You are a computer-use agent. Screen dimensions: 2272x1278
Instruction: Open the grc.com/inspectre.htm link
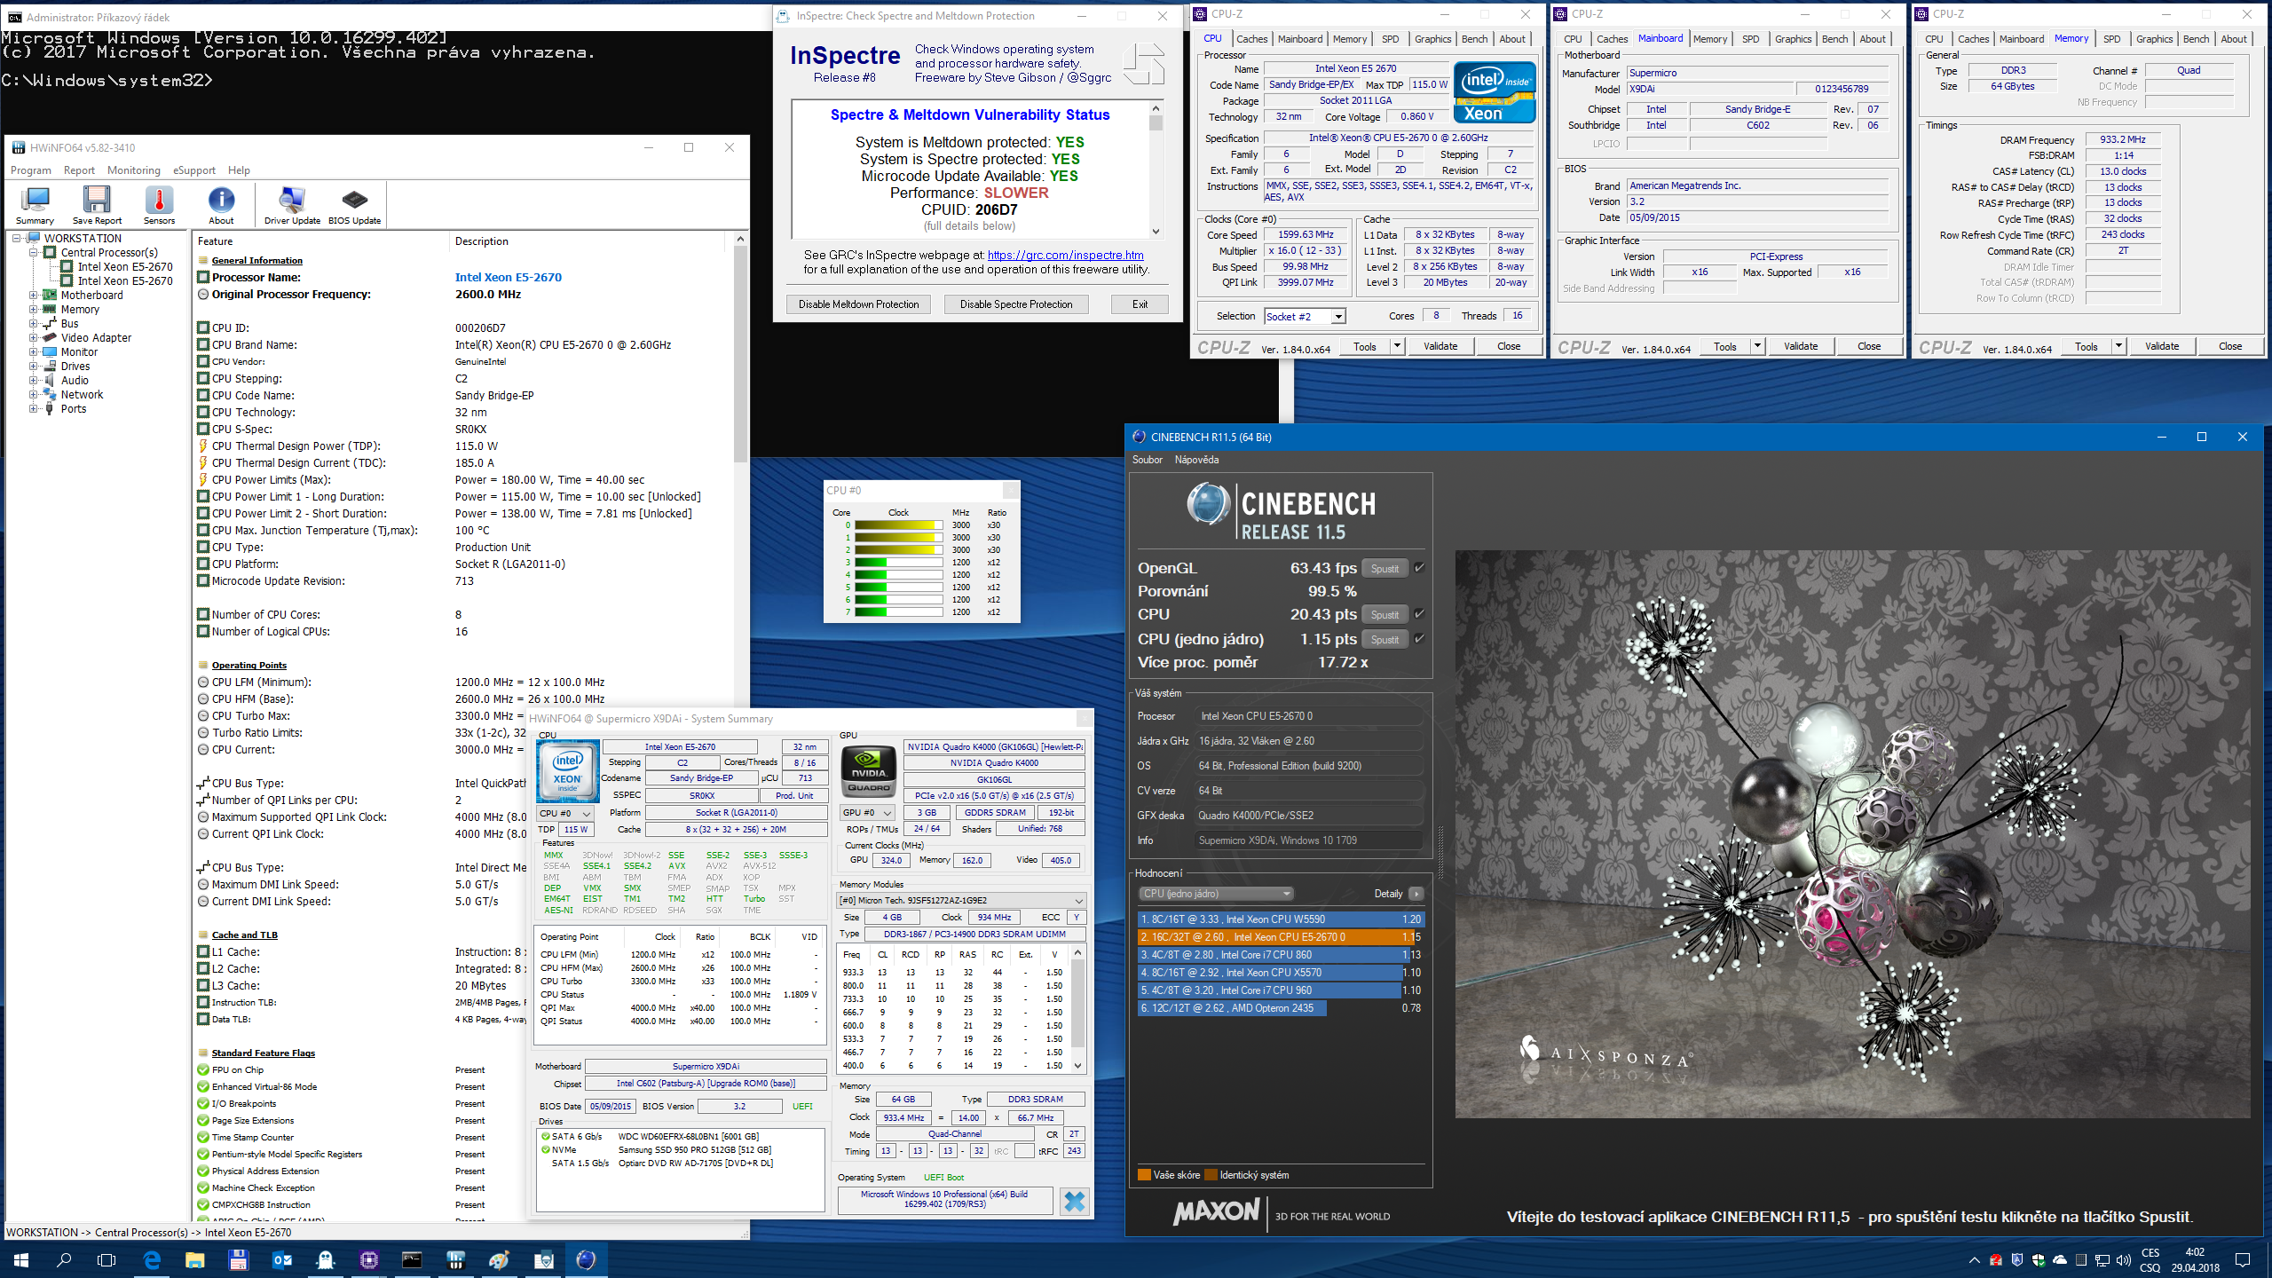[1065, 256]
